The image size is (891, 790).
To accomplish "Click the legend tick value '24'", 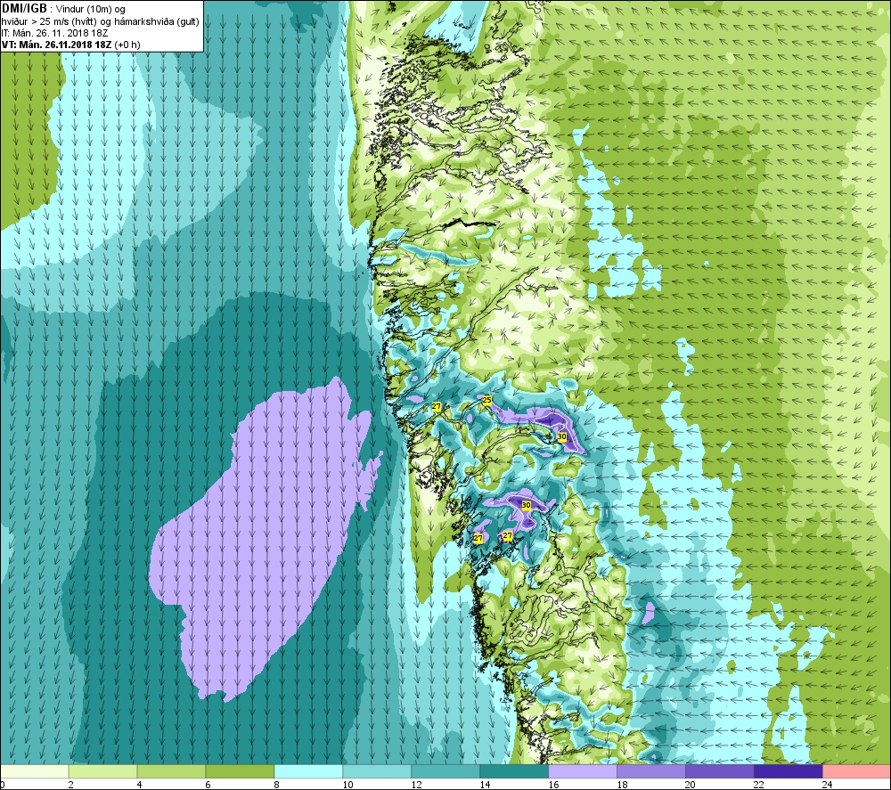I will click(828, 785).
